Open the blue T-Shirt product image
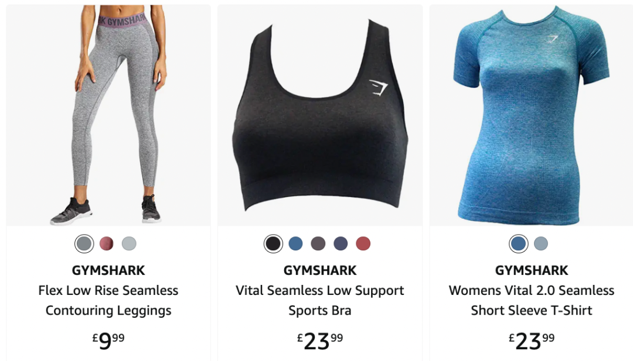The image size is (633, 361). tap(531, 115)
